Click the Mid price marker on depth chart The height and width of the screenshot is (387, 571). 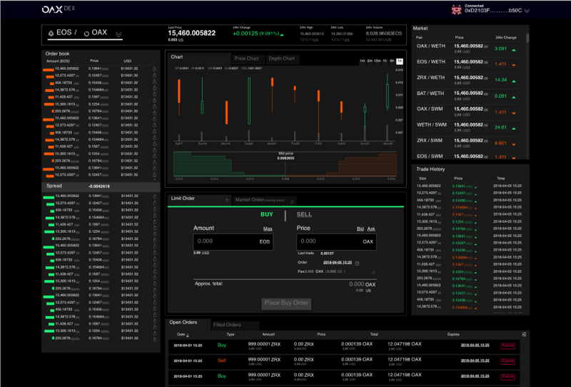[286, 156]
